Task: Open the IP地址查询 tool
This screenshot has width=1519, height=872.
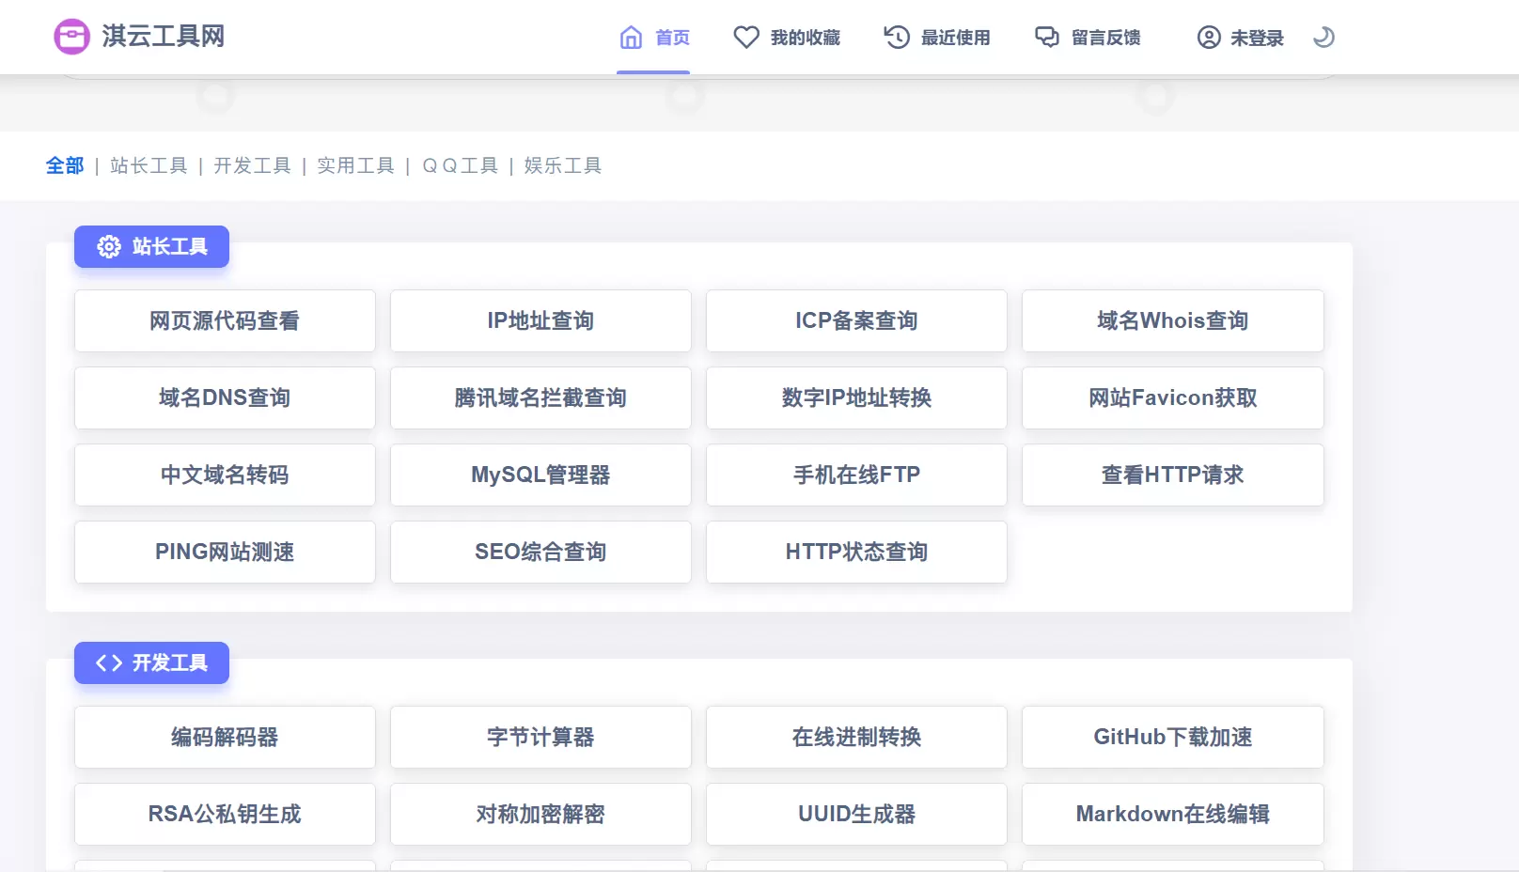Action: tap(540, 320)
